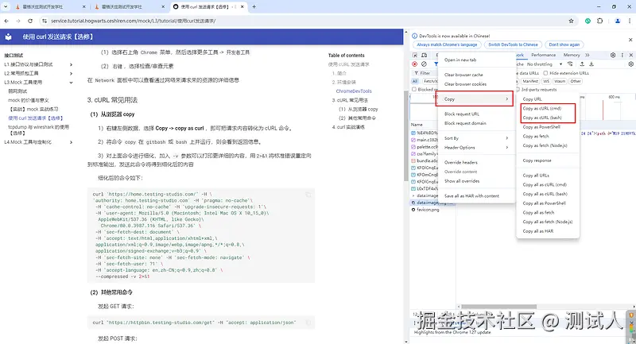The height and width of the screenshot is (344, 636).
Task: Click the site information icon in address bar
Action: pyautogui.click(x=45, y=21)
